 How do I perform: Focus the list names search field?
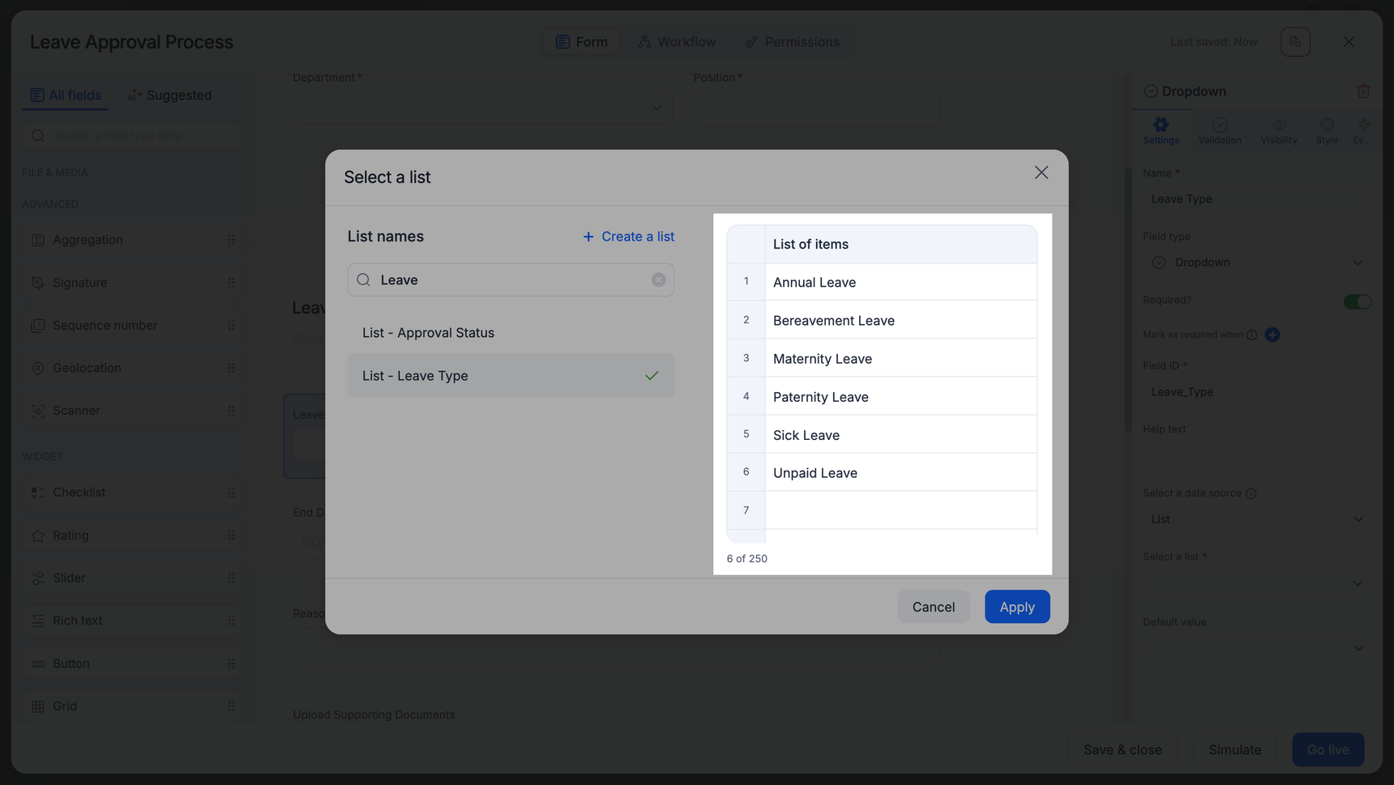[x=511, y=279]
